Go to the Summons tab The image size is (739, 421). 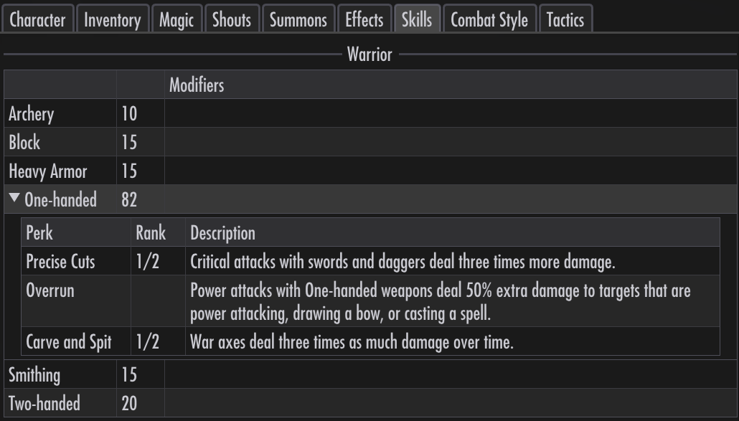298,19
